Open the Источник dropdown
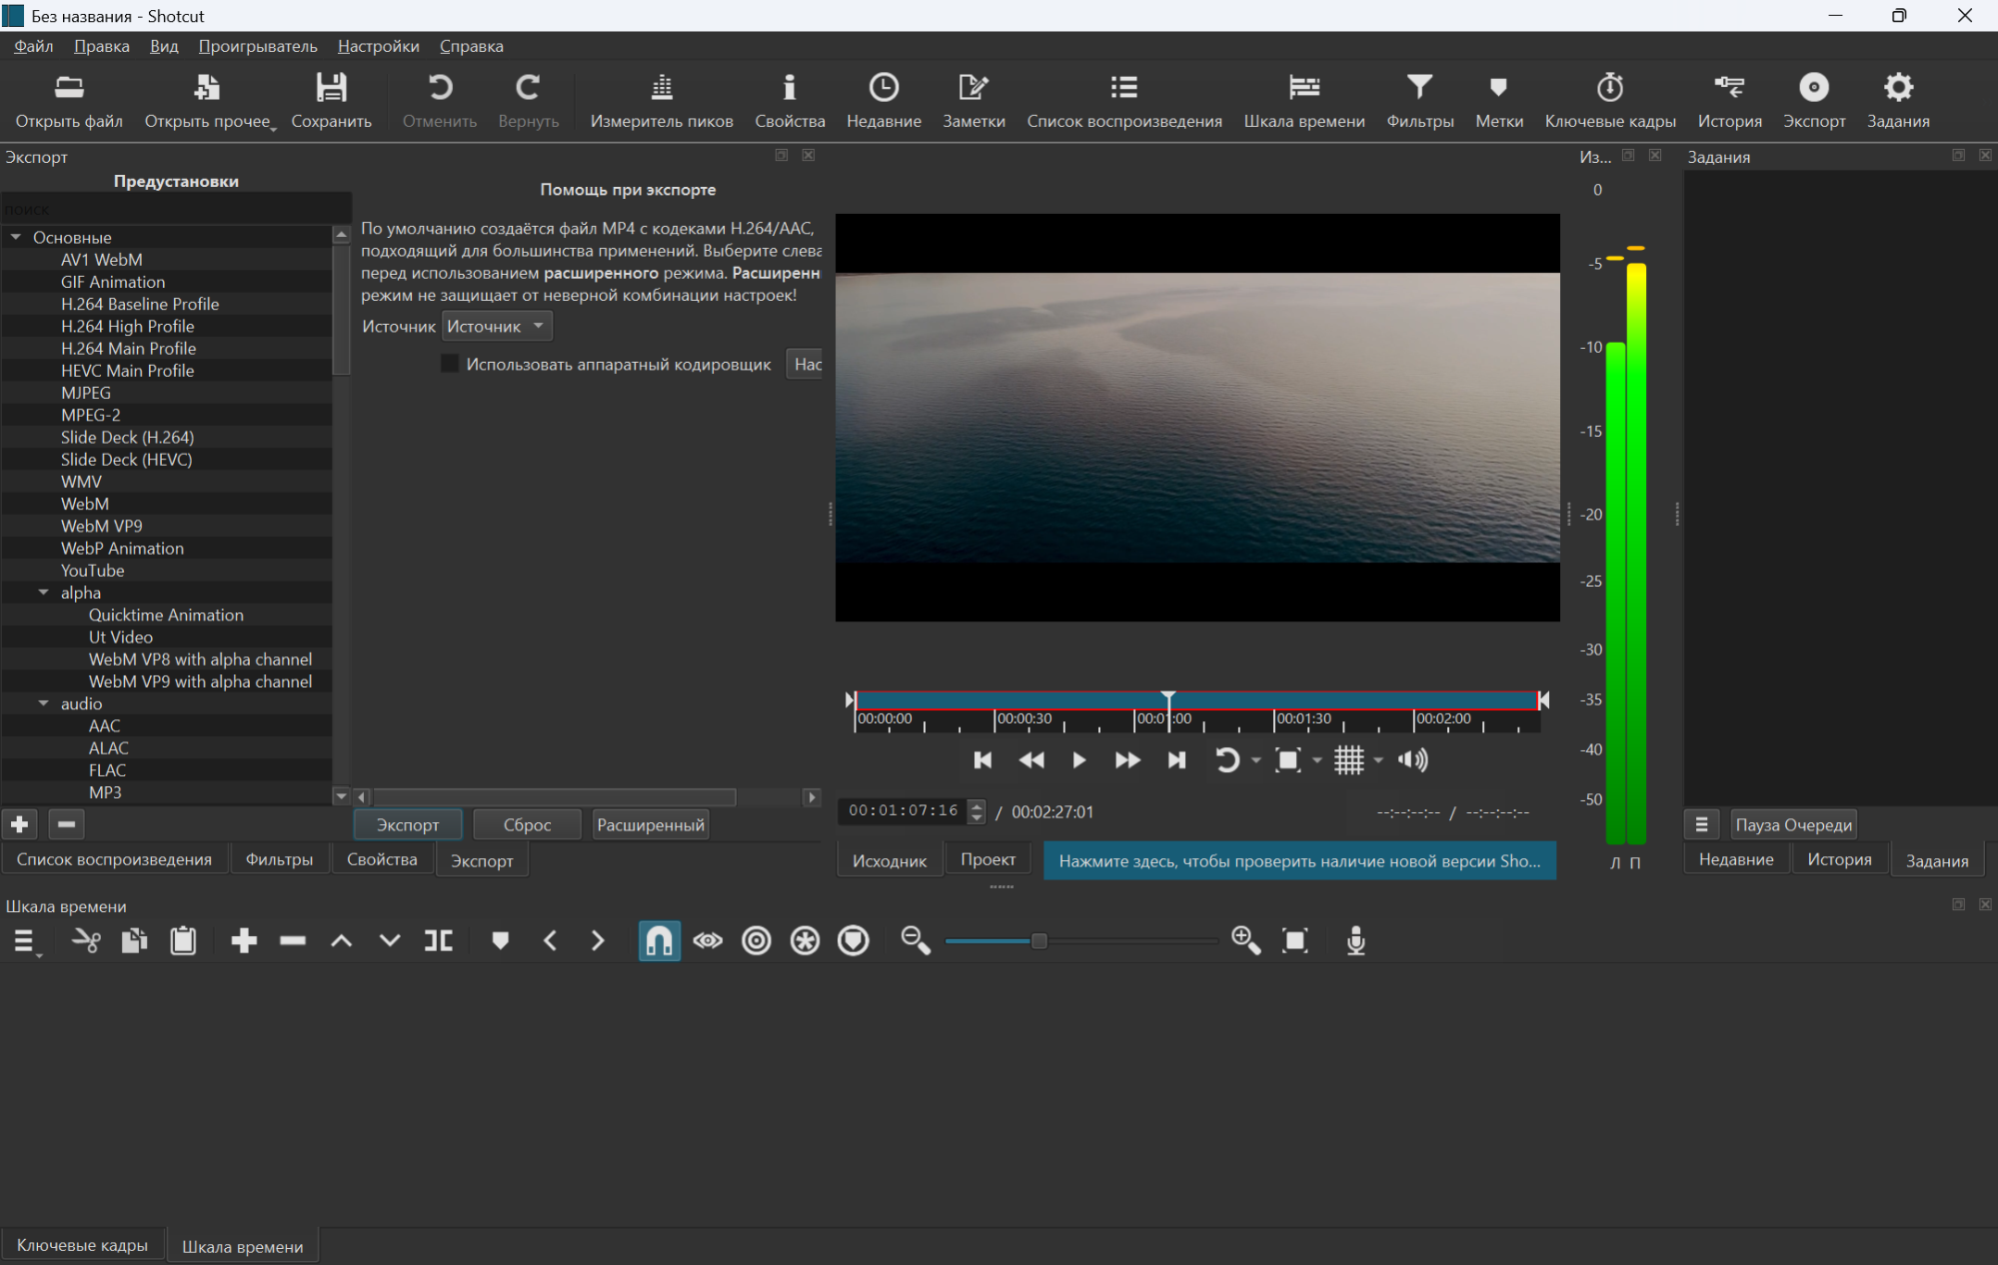 pos(497,326)
